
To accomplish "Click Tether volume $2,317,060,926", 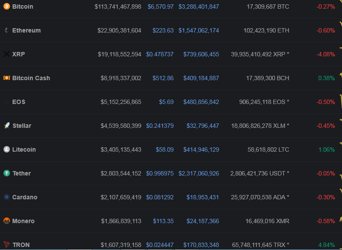I will tap(199, 173).
